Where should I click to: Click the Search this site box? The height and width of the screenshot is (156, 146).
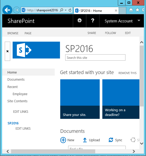95,57
